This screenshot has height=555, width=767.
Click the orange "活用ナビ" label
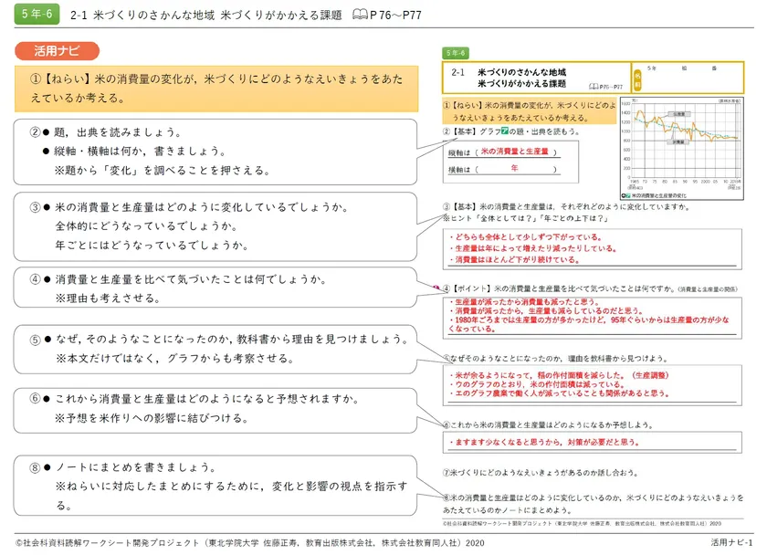pos(57,51)
